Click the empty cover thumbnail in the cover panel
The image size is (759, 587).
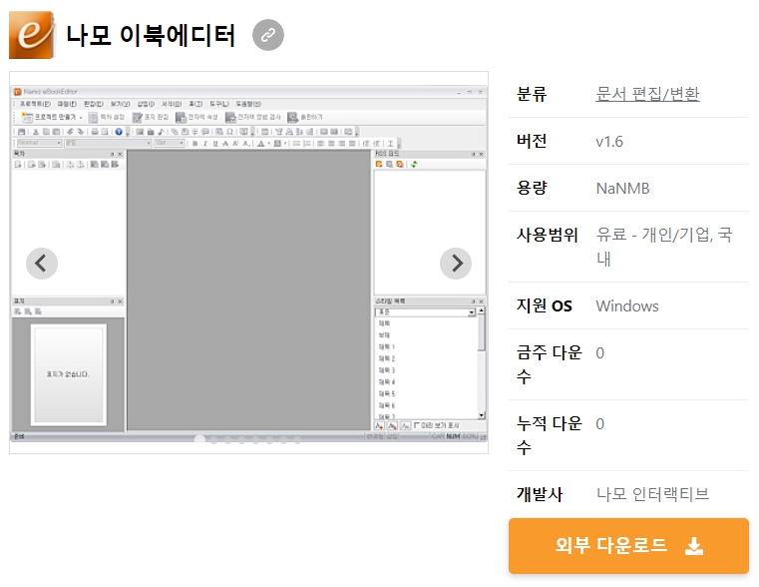coord(68,375)
